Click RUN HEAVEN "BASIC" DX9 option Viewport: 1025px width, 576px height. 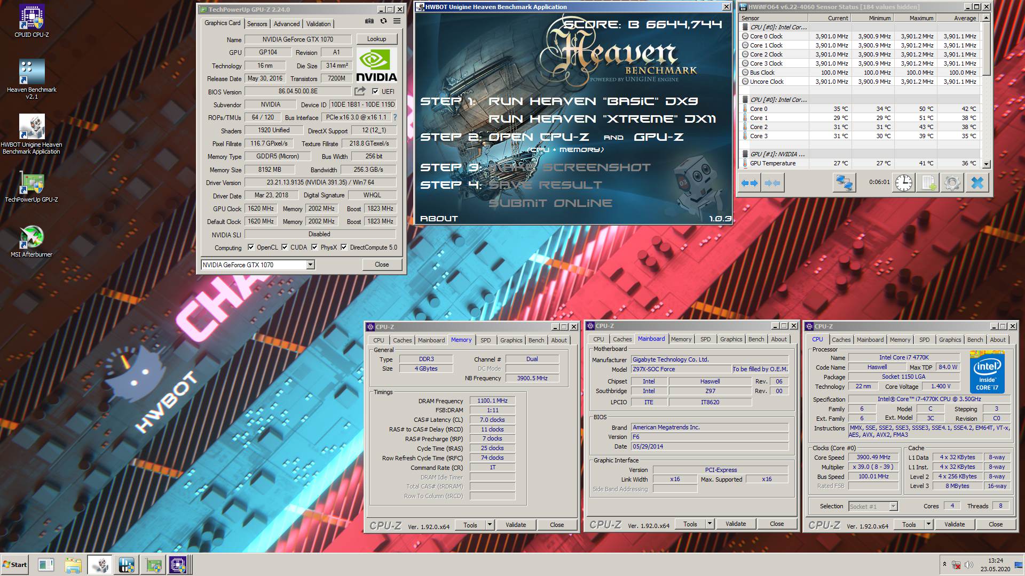(593, 101)
